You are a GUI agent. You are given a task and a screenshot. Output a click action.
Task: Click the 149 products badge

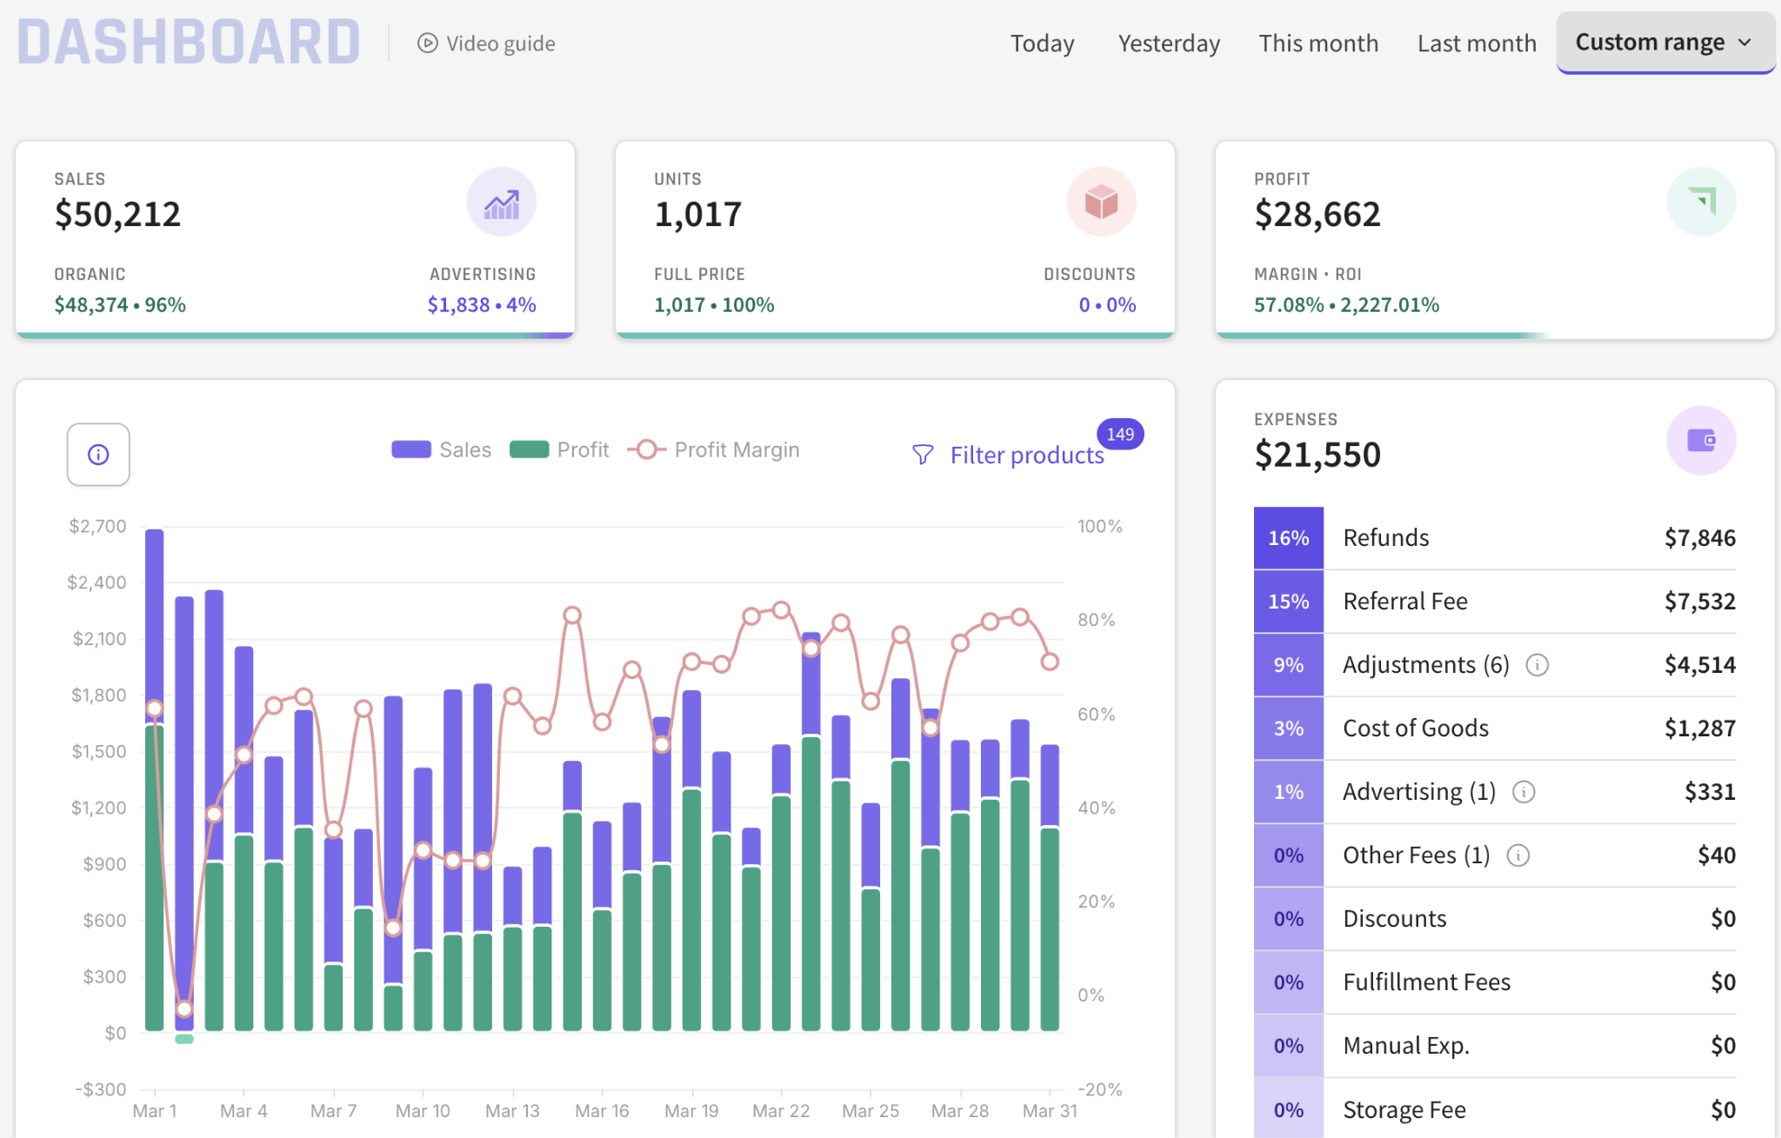(x=1120, y=434)
